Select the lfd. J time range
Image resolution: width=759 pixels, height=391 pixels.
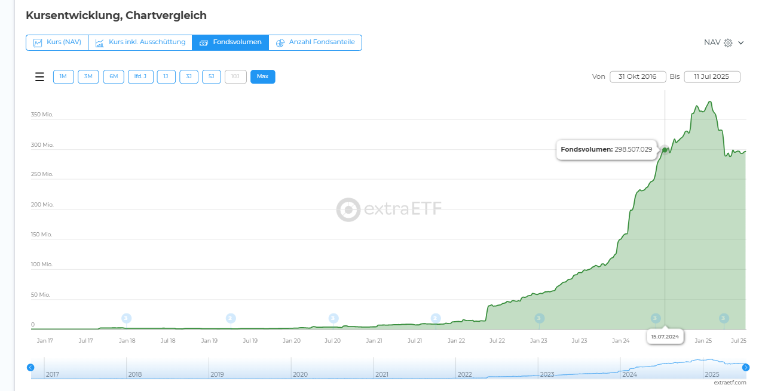point(141,76)
